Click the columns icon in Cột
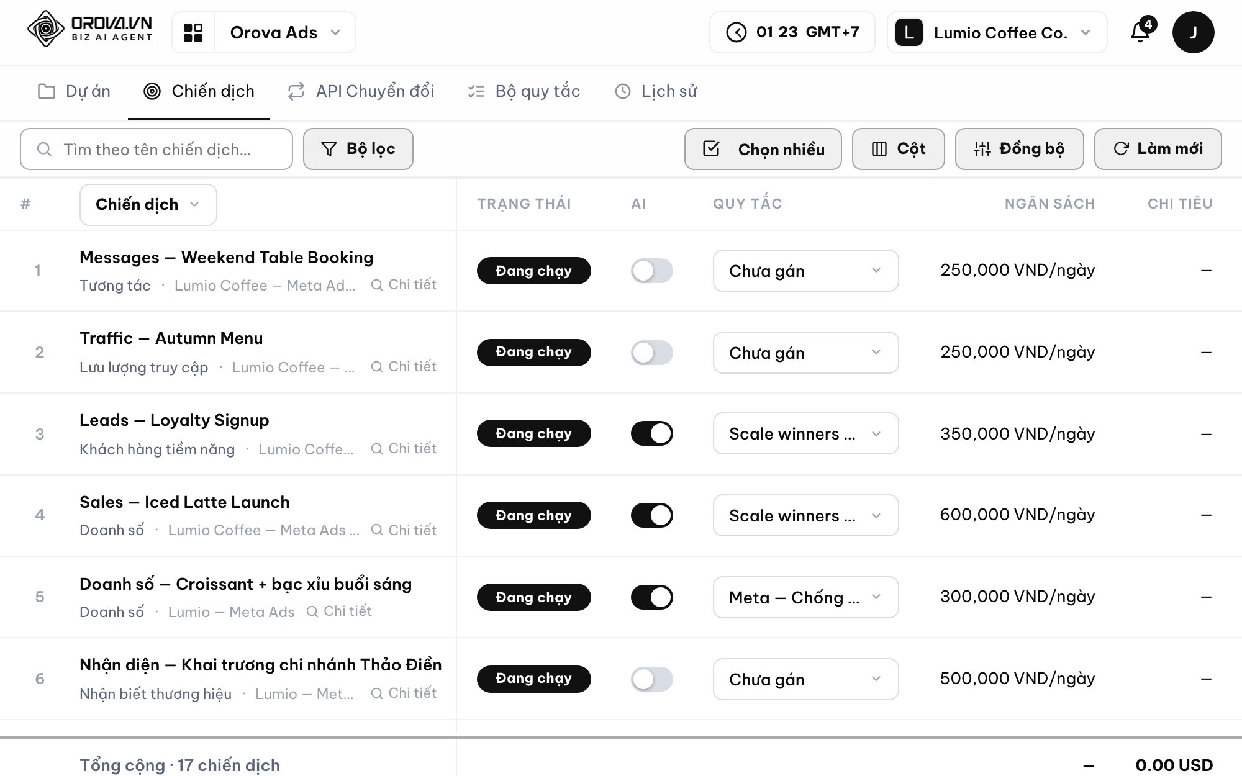The image size is (1242, 776). [x=879, y=149]
